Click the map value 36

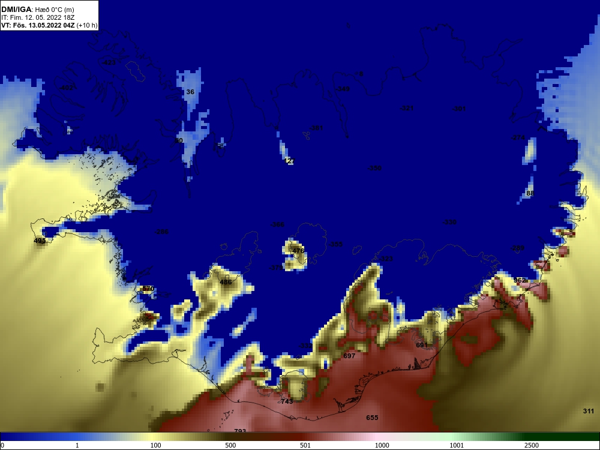[190, 92]
